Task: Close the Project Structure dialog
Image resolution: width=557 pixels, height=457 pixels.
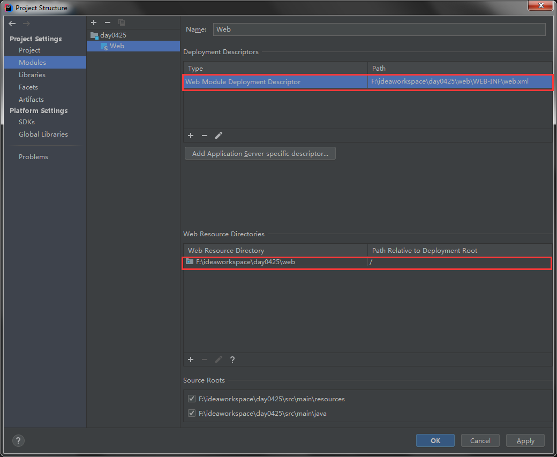Action: coord(541,5)
